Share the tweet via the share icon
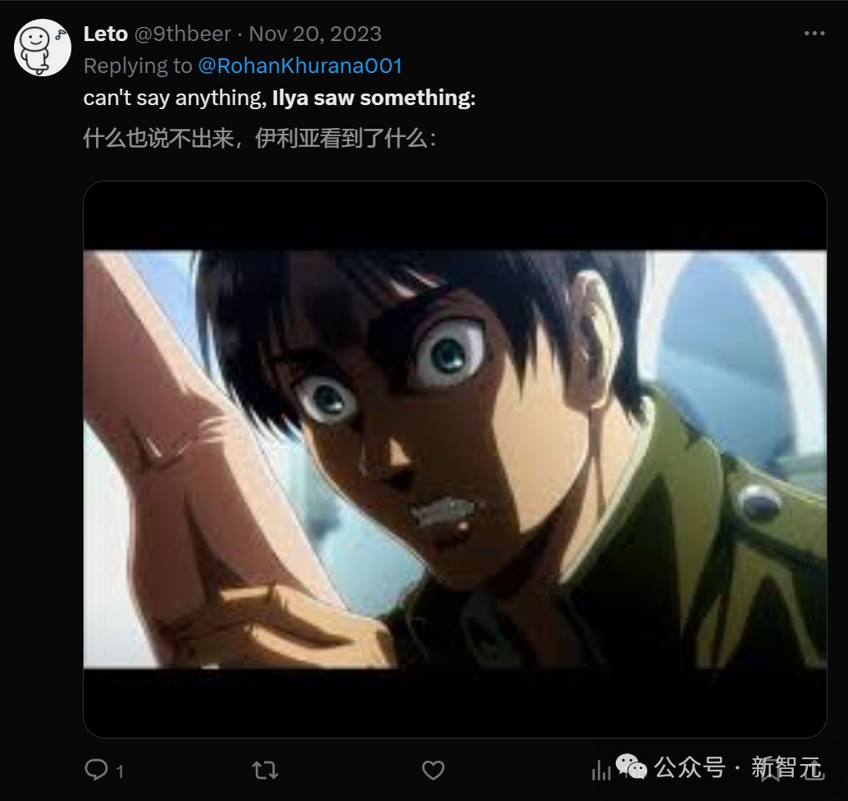Image resolution: width=848 pixels, height=801 pixels. click(x=814, y=771)
